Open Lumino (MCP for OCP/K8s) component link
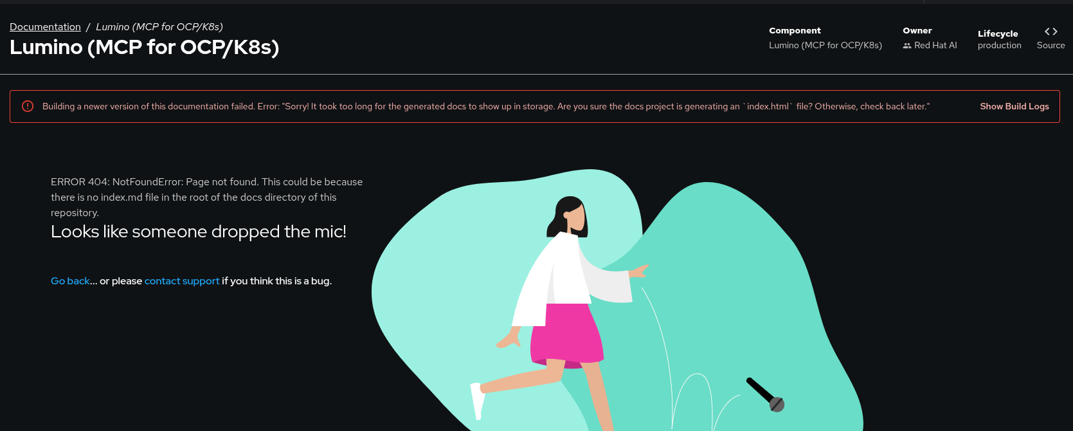The image size is (1073, 431). [825, 46]
